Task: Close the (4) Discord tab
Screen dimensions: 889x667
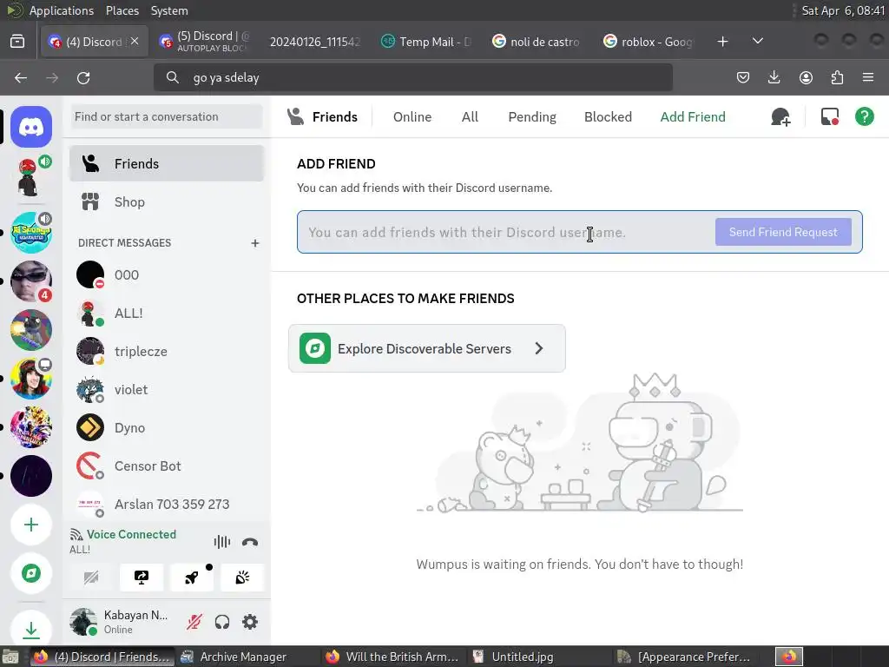Action: point(135,41)
